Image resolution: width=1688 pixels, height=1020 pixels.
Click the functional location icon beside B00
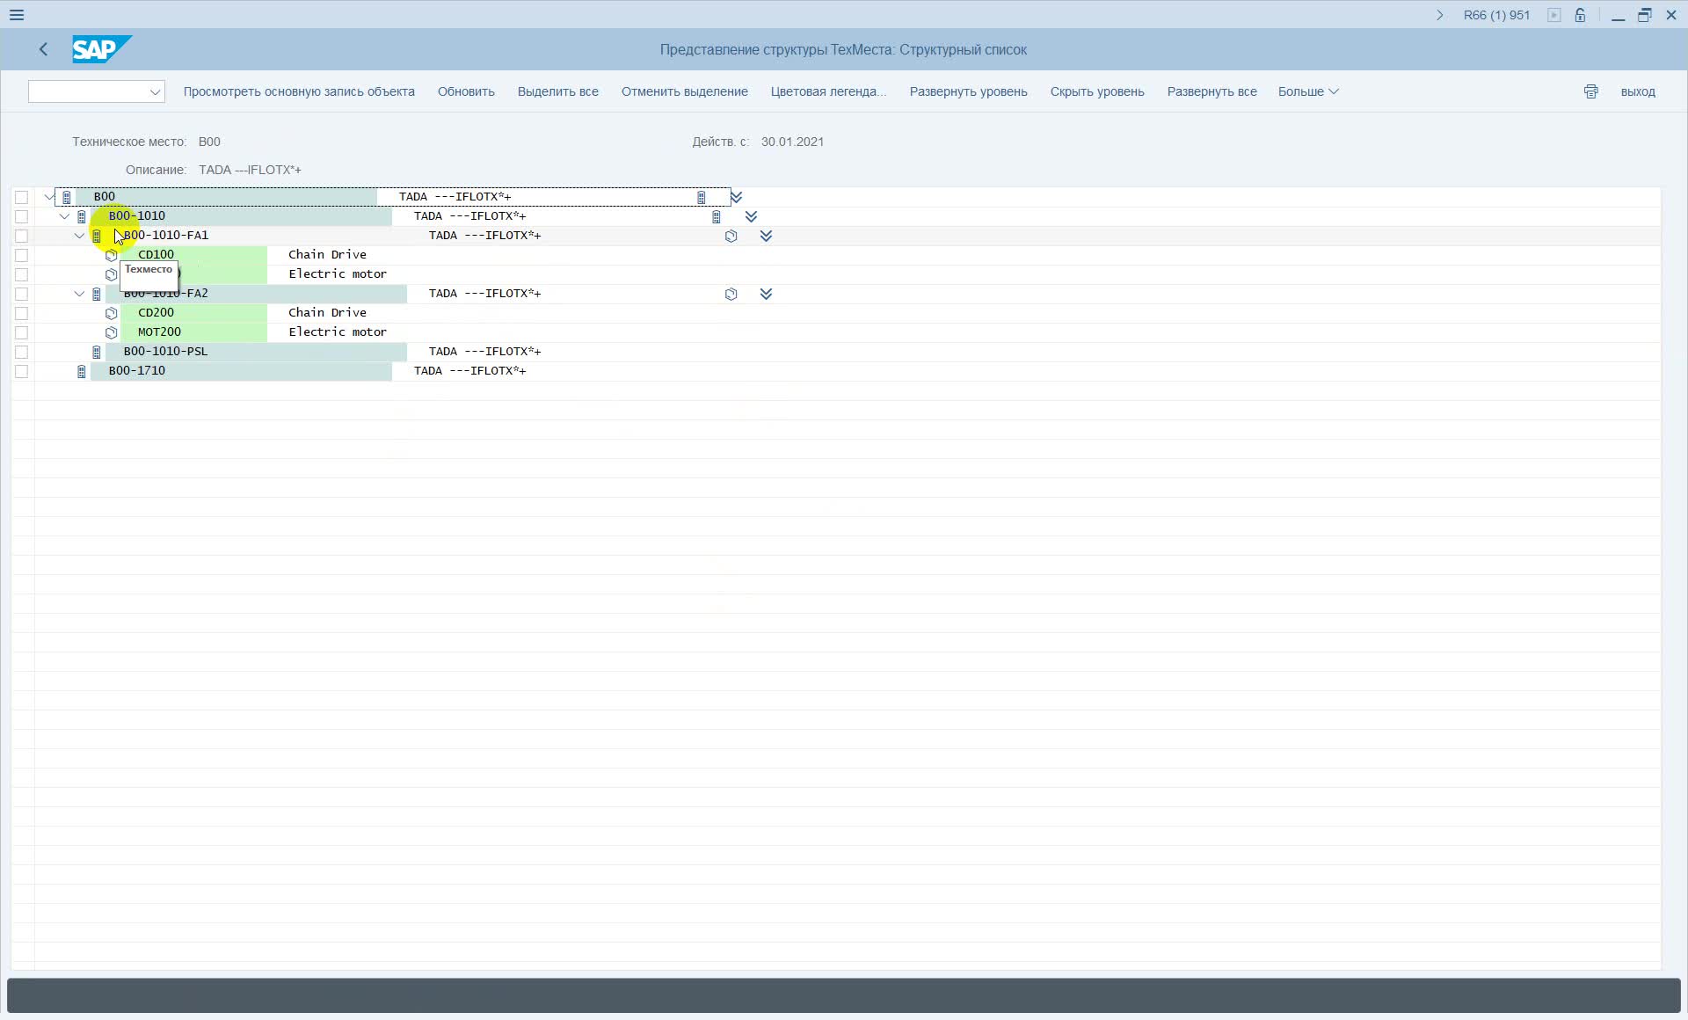67,197
